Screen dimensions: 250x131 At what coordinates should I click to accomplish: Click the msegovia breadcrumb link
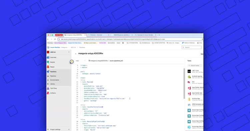click(64, 47)
